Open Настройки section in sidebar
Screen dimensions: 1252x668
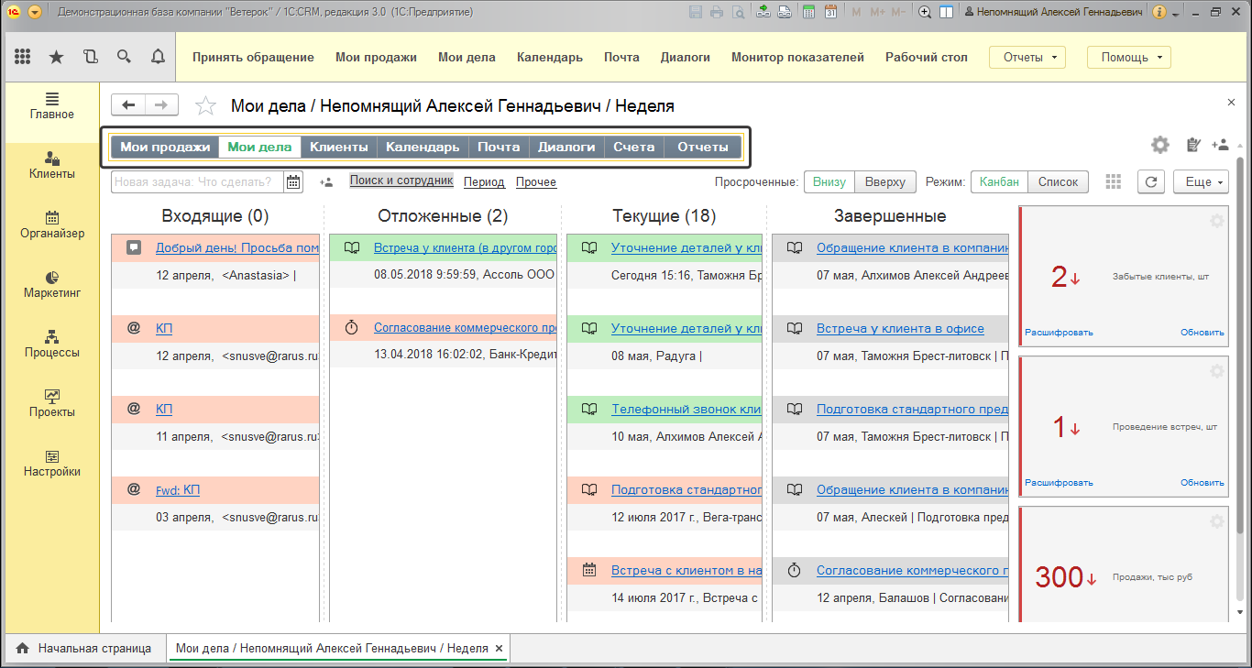(x=52, y=464)
